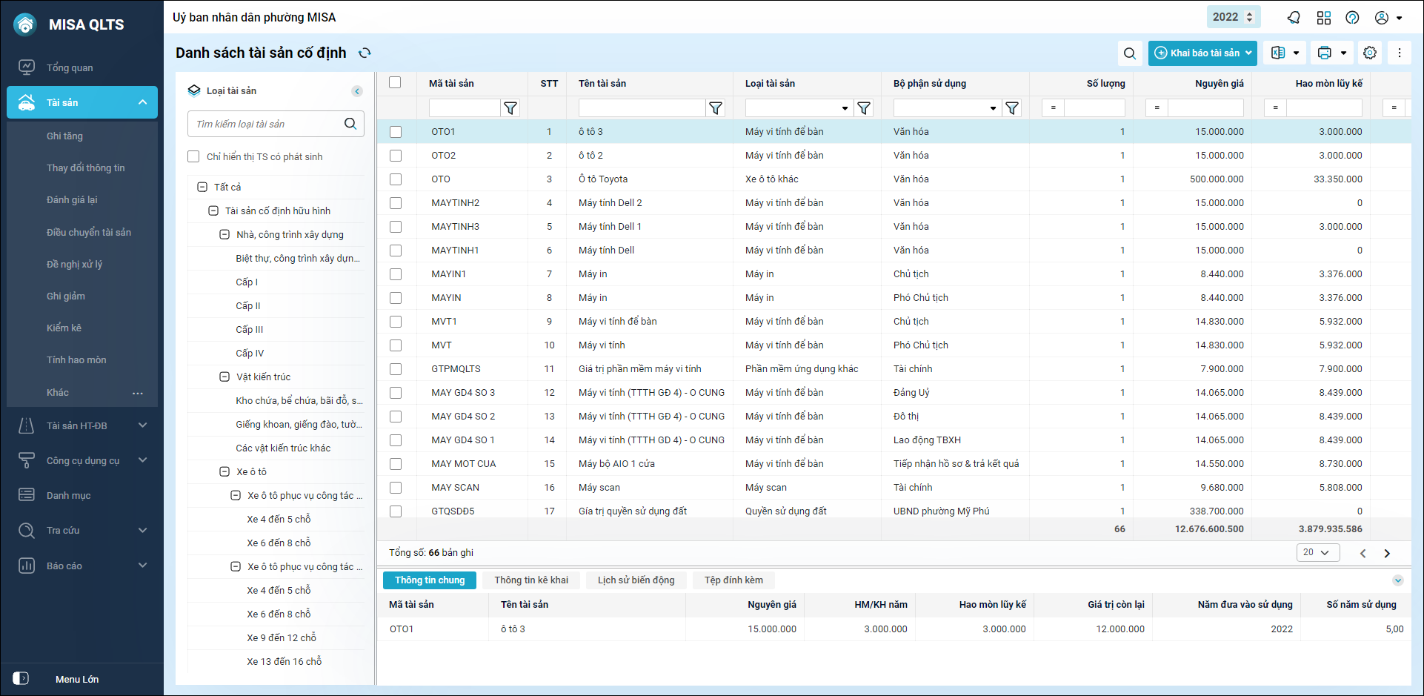Collapse the Xe ô tô tree node
Viewport: 1424px width, 696px height.
224,471
